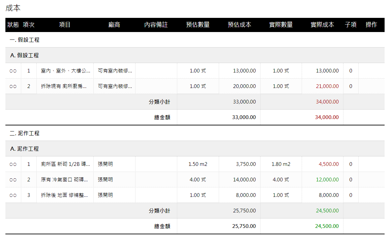
Task: Expand the A. 泥作工程 category row
Action: click(x=25, y=149)
